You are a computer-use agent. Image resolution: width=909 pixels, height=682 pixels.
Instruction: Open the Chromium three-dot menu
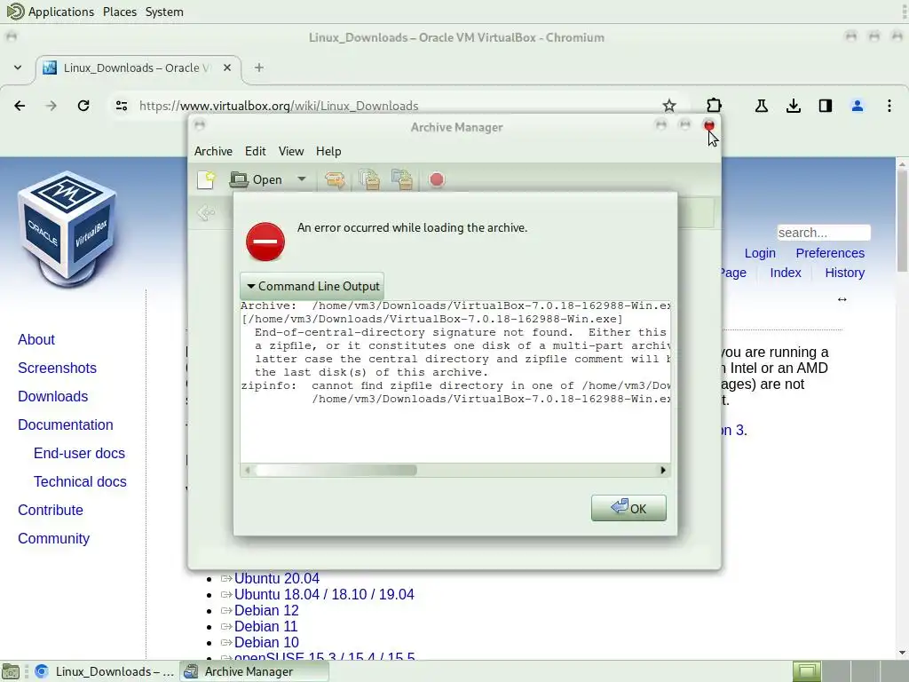889,106
